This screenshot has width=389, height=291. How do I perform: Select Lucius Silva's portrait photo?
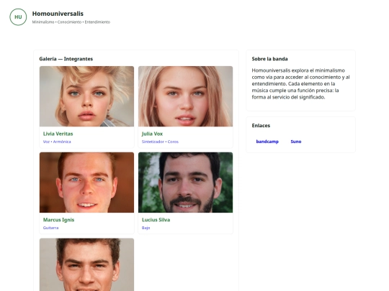pyautogui.click(x=185, y=183)
